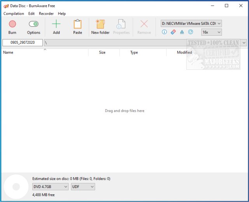Click the disc label field 0905_29072020
The width and height of the screenshot is (249, 202).
click(x=23, y=43)
